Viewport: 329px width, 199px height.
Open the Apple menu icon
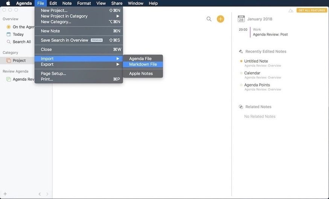click(8, 3)
